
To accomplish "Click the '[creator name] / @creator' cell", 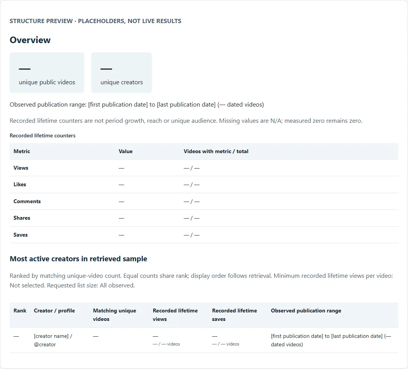I will pyautogui.click(x=53, y=341).
